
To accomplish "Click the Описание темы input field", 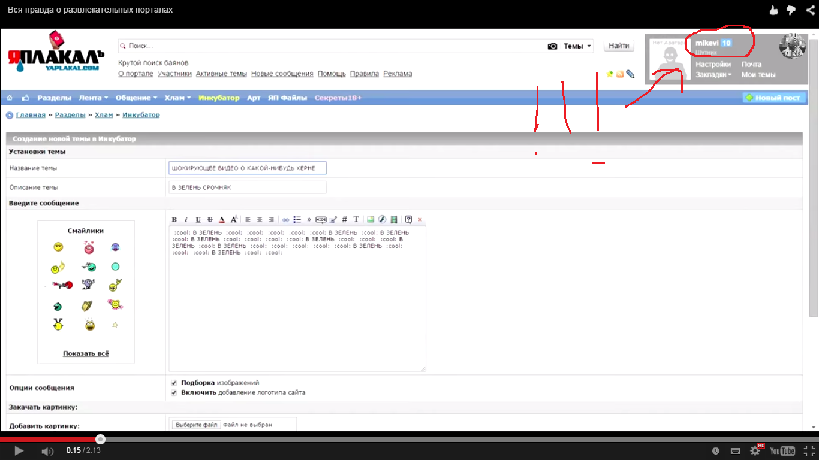I will pos(248,187).
